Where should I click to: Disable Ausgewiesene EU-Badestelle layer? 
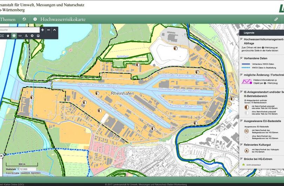tap(241, 121)
